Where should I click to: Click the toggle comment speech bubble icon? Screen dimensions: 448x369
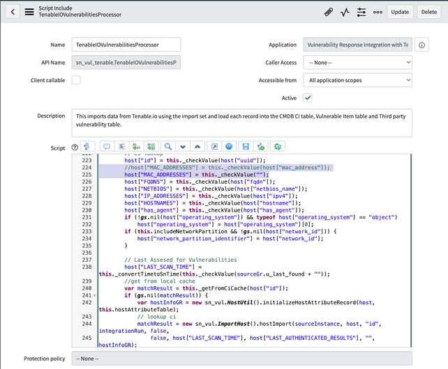click(107, 147)
